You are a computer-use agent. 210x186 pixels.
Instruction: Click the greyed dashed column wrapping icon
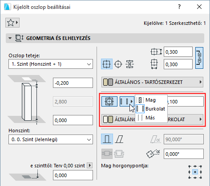(119, 154)
